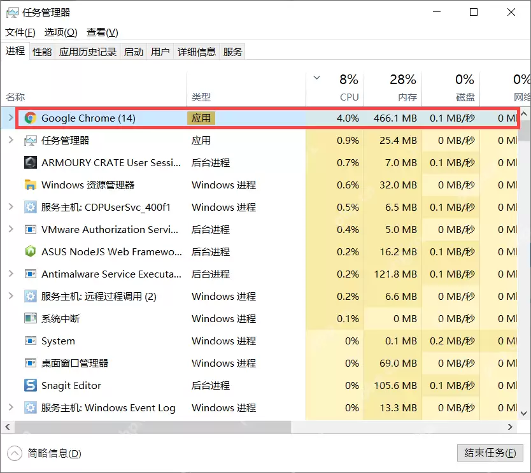Select the Google Chrome (14) row name
Viewport: 531px width, 473px height.
88,118
